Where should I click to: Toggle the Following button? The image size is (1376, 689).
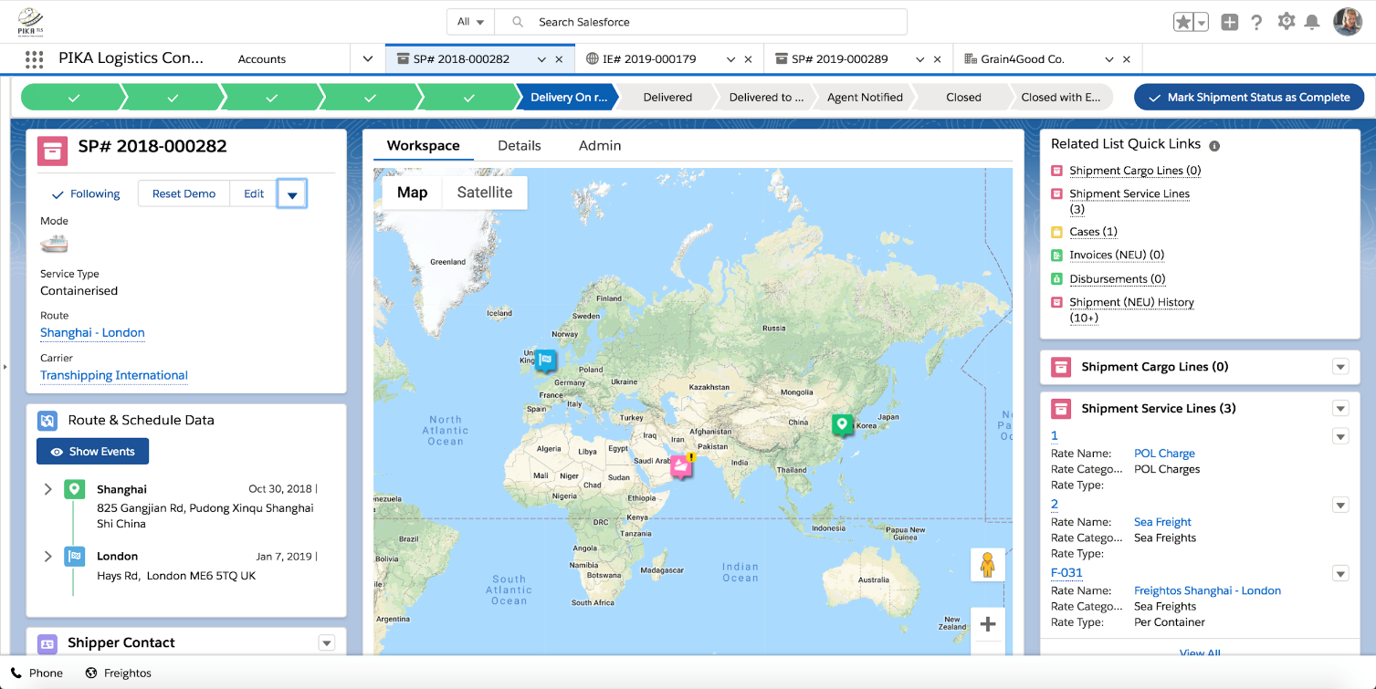86,193
